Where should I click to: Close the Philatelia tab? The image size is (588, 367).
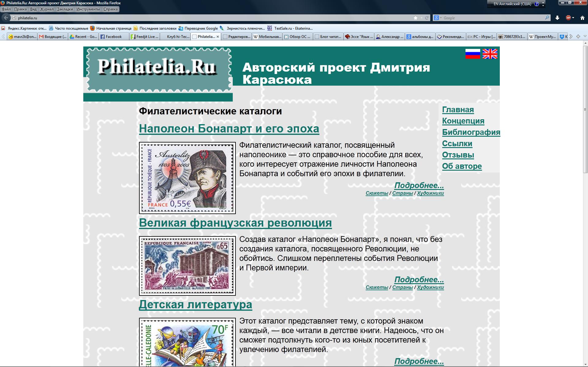[218, 37]
